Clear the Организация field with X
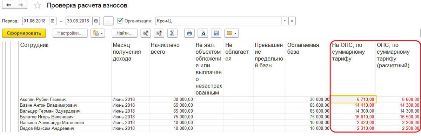Screen dimensions: 421x136 pyautogui.click(x=292, y=21)
